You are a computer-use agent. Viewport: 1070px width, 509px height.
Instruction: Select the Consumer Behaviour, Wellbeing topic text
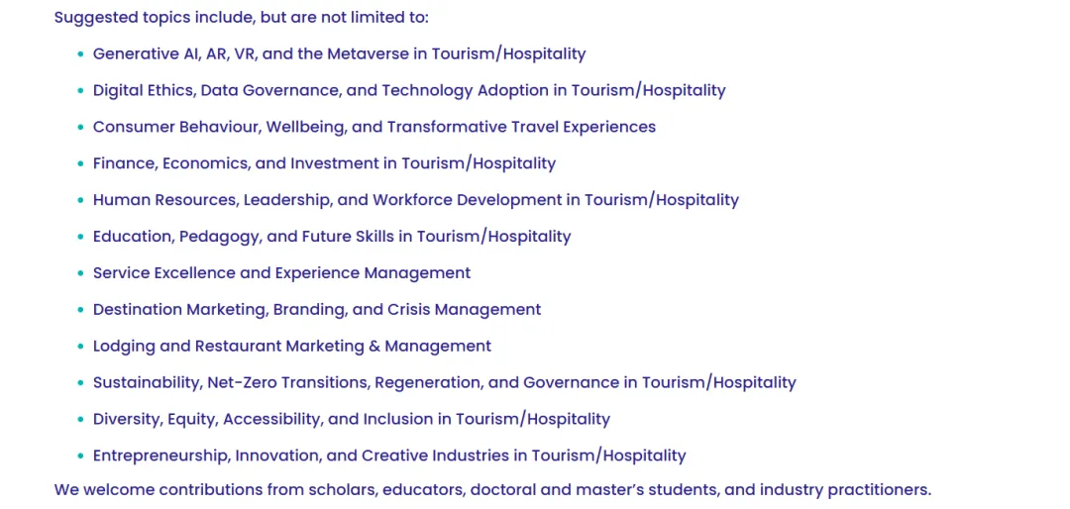(374, 127)
